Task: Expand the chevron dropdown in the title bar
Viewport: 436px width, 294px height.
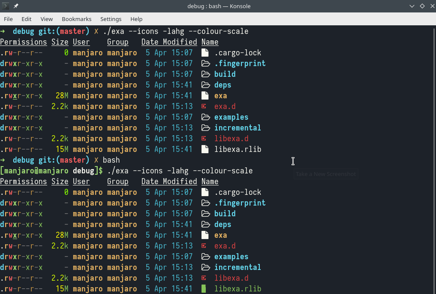Action: [x=412, y=6]
